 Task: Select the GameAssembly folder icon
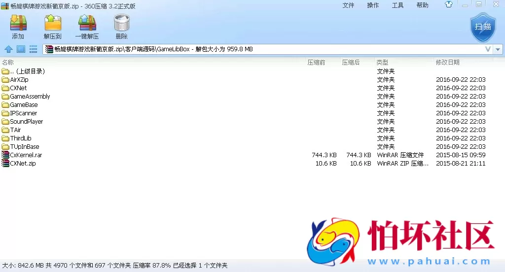pos(5,96)
